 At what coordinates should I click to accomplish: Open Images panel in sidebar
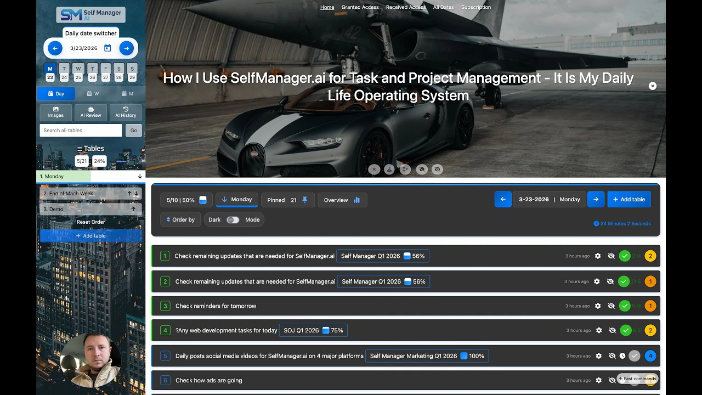pyautogui.click(x=56, y=112)
